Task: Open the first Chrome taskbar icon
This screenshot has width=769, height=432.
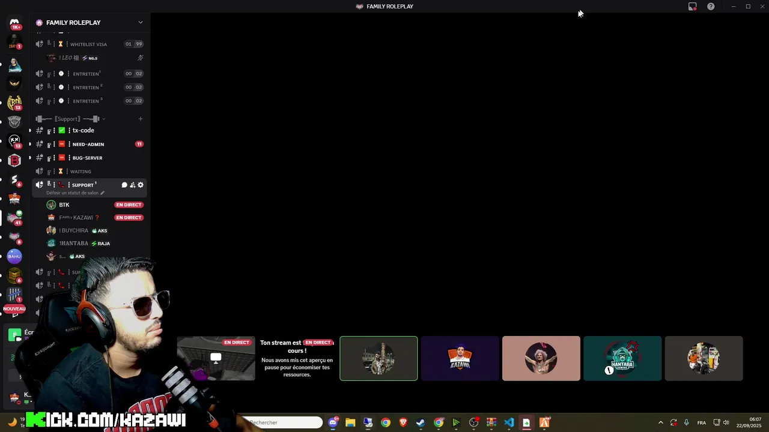Action: click(x=386, y=422)
